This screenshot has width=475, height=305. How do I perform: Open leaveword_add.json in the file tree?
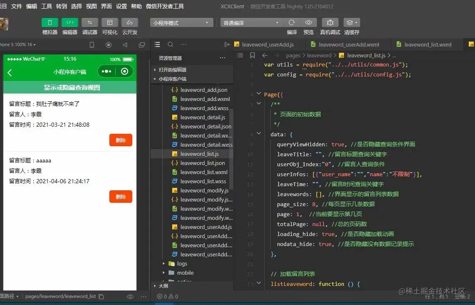203,90
